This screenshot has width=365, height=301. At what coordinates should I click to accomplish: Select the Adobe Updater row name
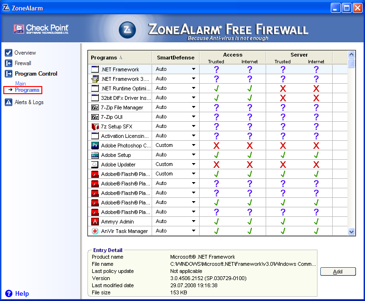tap(118, 165)
